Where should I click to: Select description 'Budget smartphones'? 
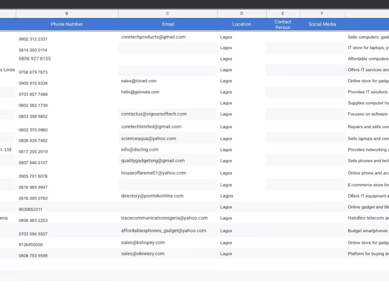(368, 231)
